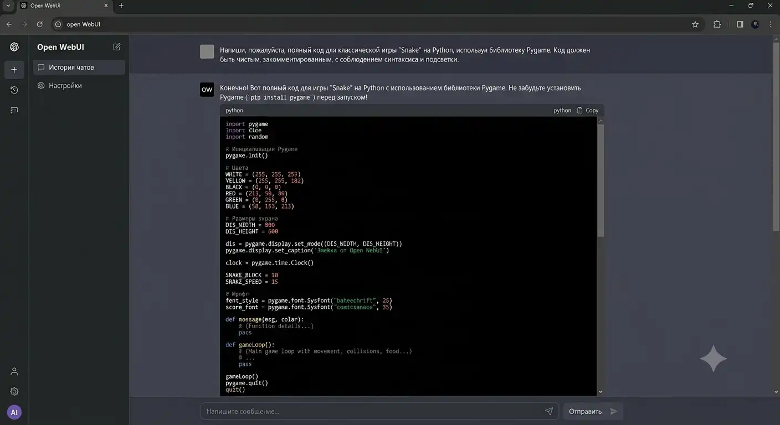Click the browser forward arrow
The height and width of the screenshot is (425, 780).
[24, 24]
